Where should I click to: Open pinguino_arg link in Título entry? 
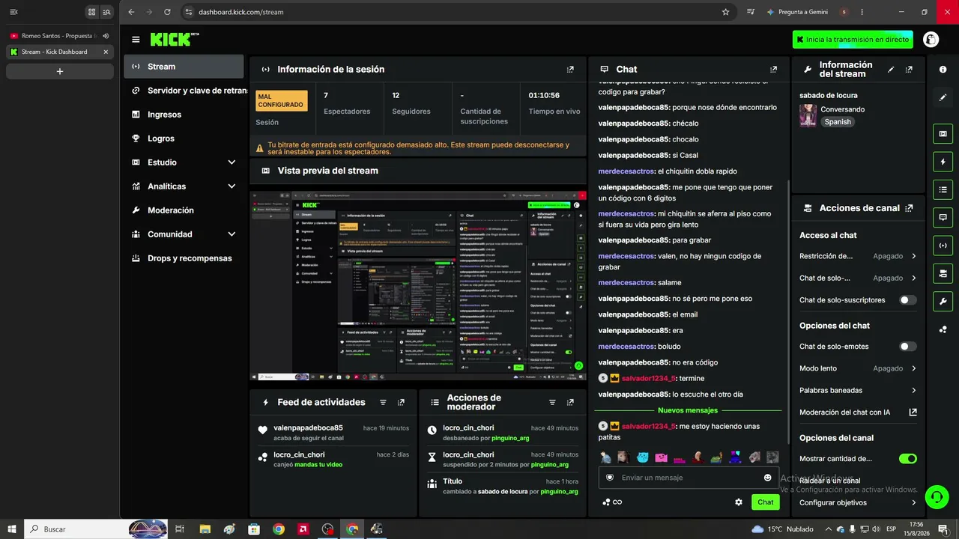coord(559,492)
